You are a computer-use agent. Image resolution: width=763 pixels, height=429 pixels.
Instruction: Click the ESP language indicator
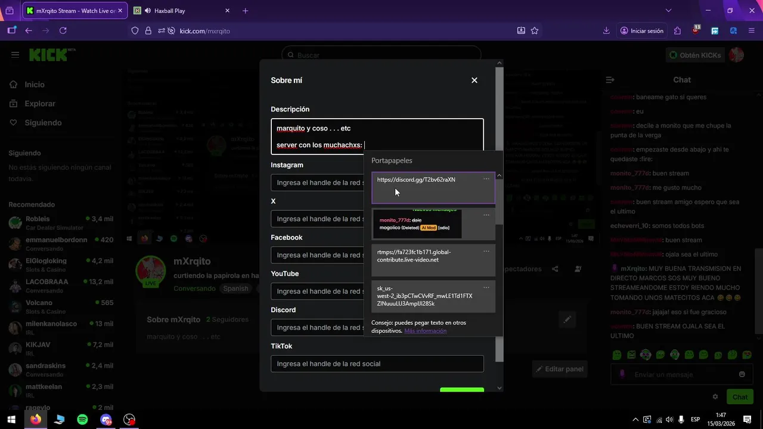[695, 419]
